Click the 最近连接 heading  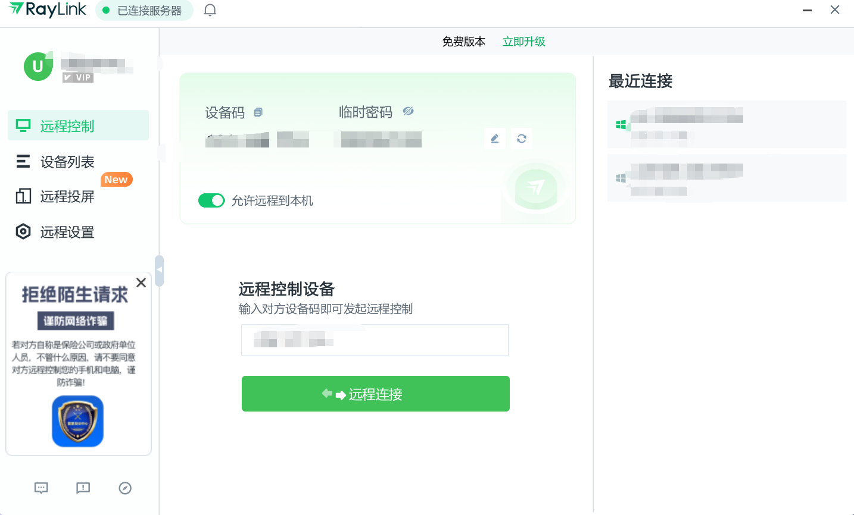point(640,81)
